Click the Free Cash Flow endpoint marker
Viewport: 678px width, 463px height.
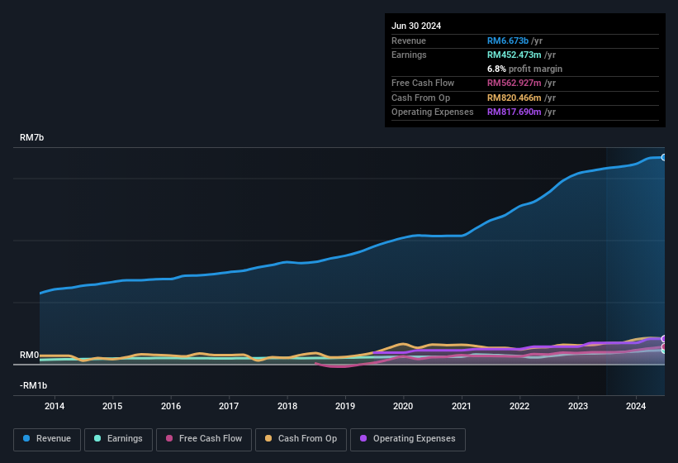[x=664, y=346]
